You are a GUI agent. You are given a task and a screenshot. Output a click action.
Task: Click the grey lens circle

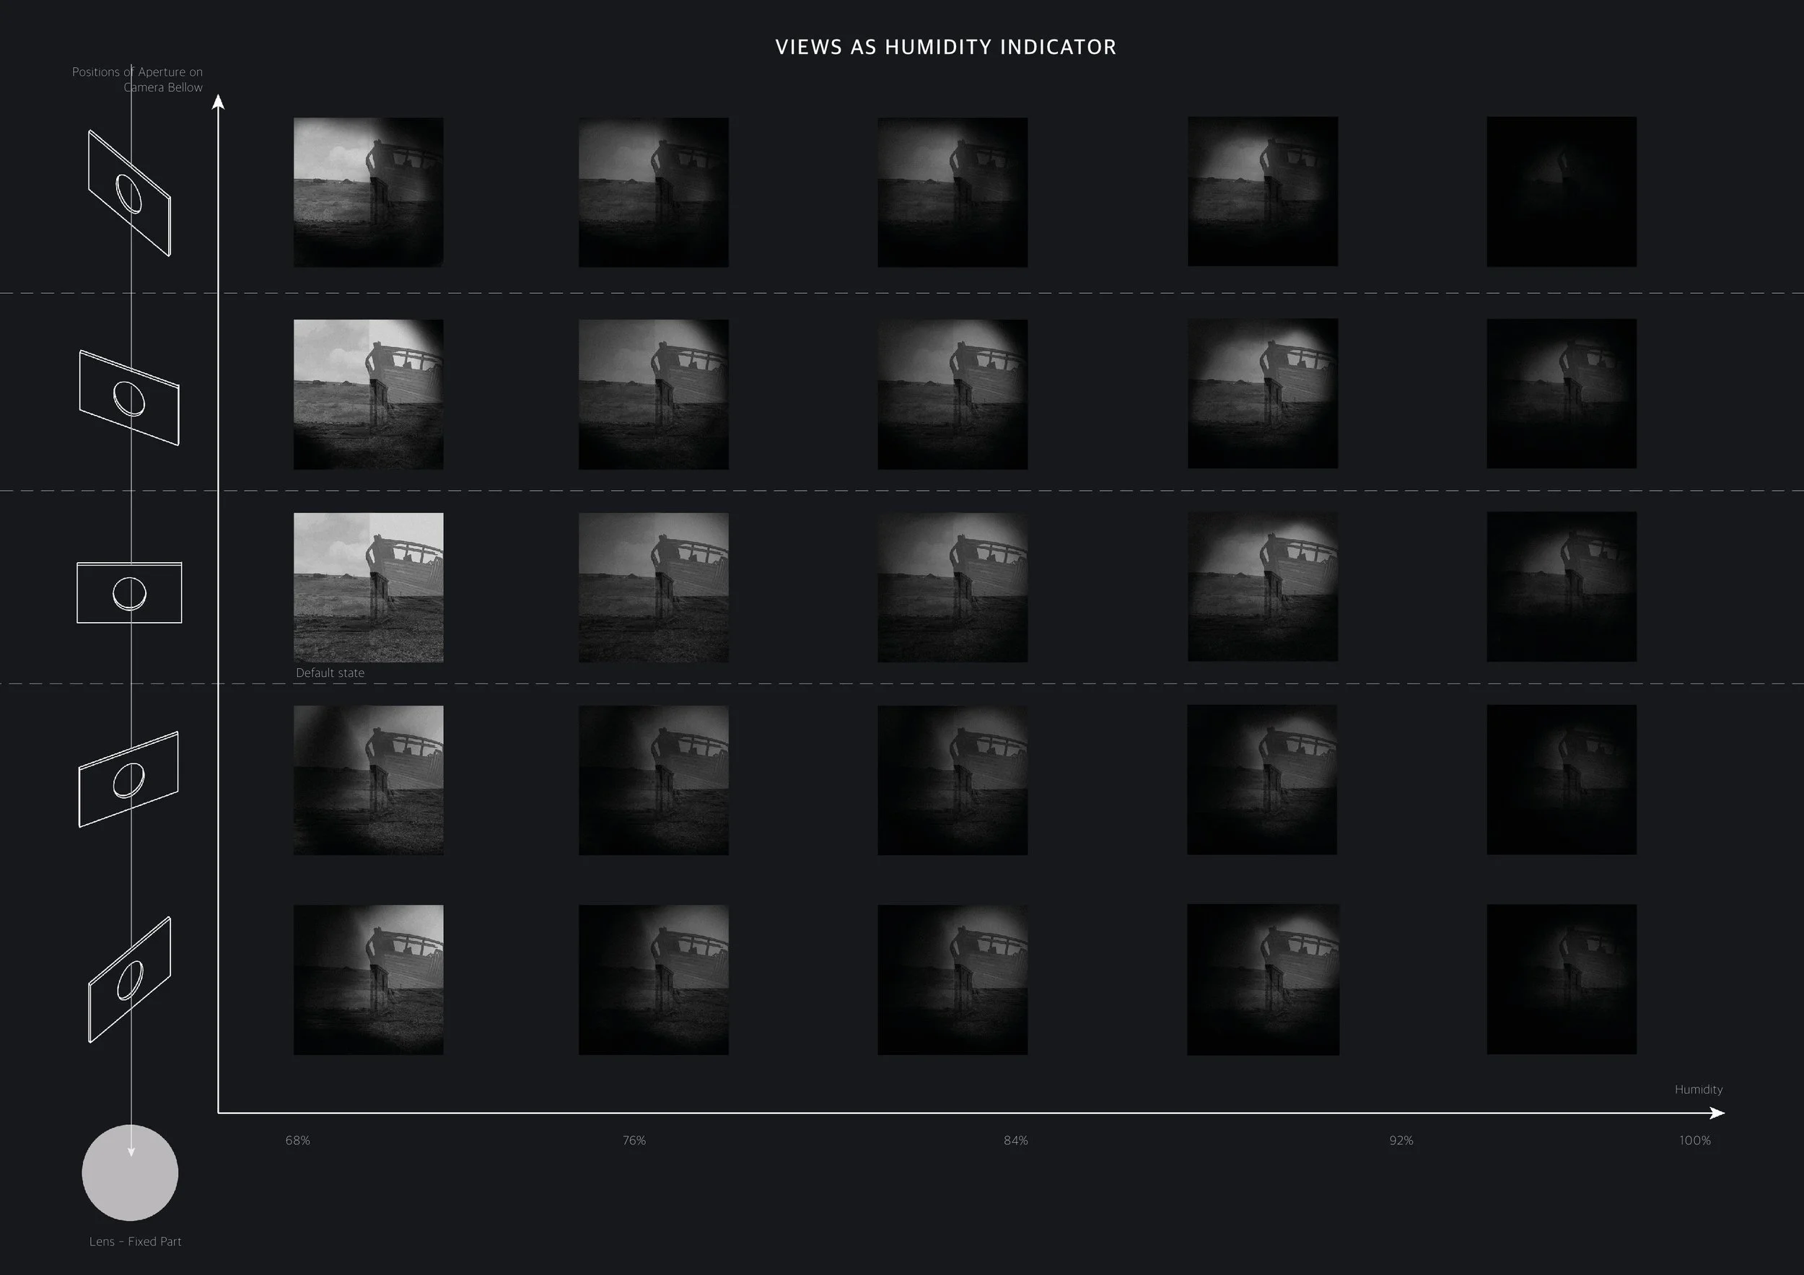(131, 1173)
